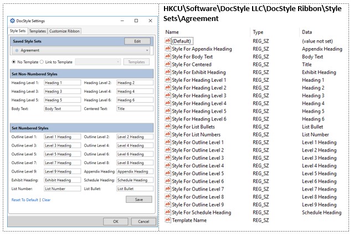Select the Style For Centered icon

167,64
